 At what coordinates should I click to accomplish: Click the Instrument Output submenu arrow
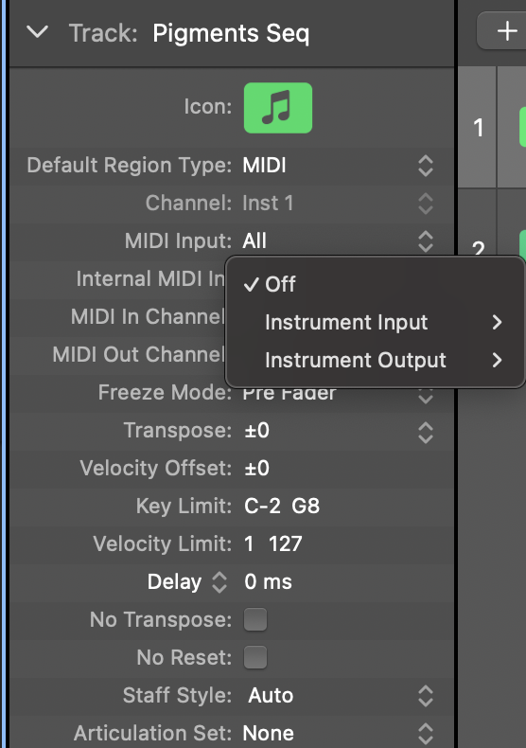[497, 360]
